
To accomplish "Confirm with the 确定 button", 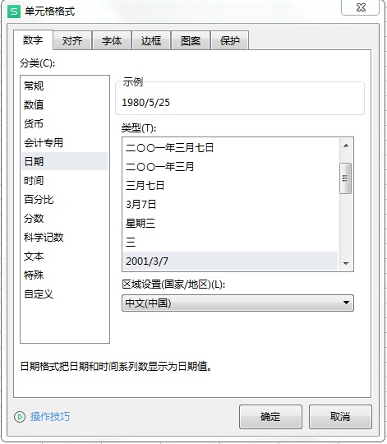I will click(x=270, y=417).
